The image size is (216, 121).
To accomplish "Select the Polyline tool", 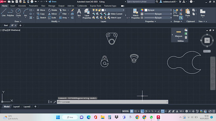I will click(x=10, y=12).
